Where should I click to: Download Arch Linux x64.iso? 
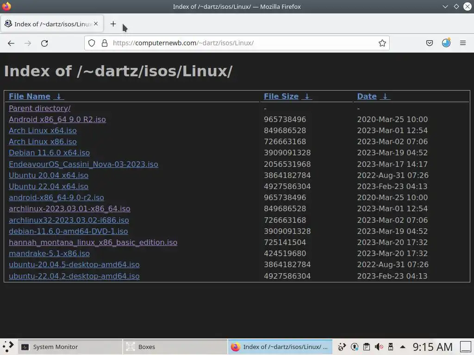[43, 131]
